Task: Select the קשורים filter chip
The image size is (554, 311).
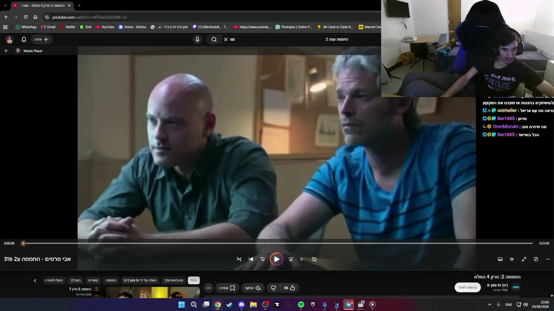Action: 93,280
